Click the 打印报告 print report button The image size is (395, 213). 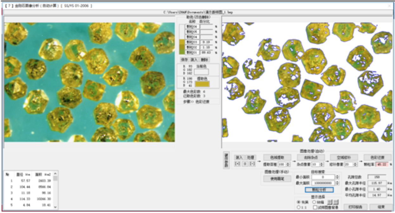355,207
